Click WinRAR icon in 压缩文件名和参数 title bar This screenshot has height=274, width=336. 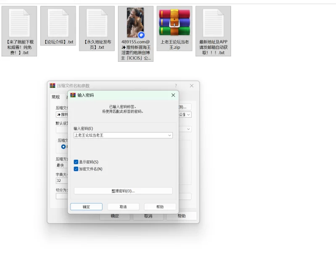pyautogui.click(x=52, y=86)
